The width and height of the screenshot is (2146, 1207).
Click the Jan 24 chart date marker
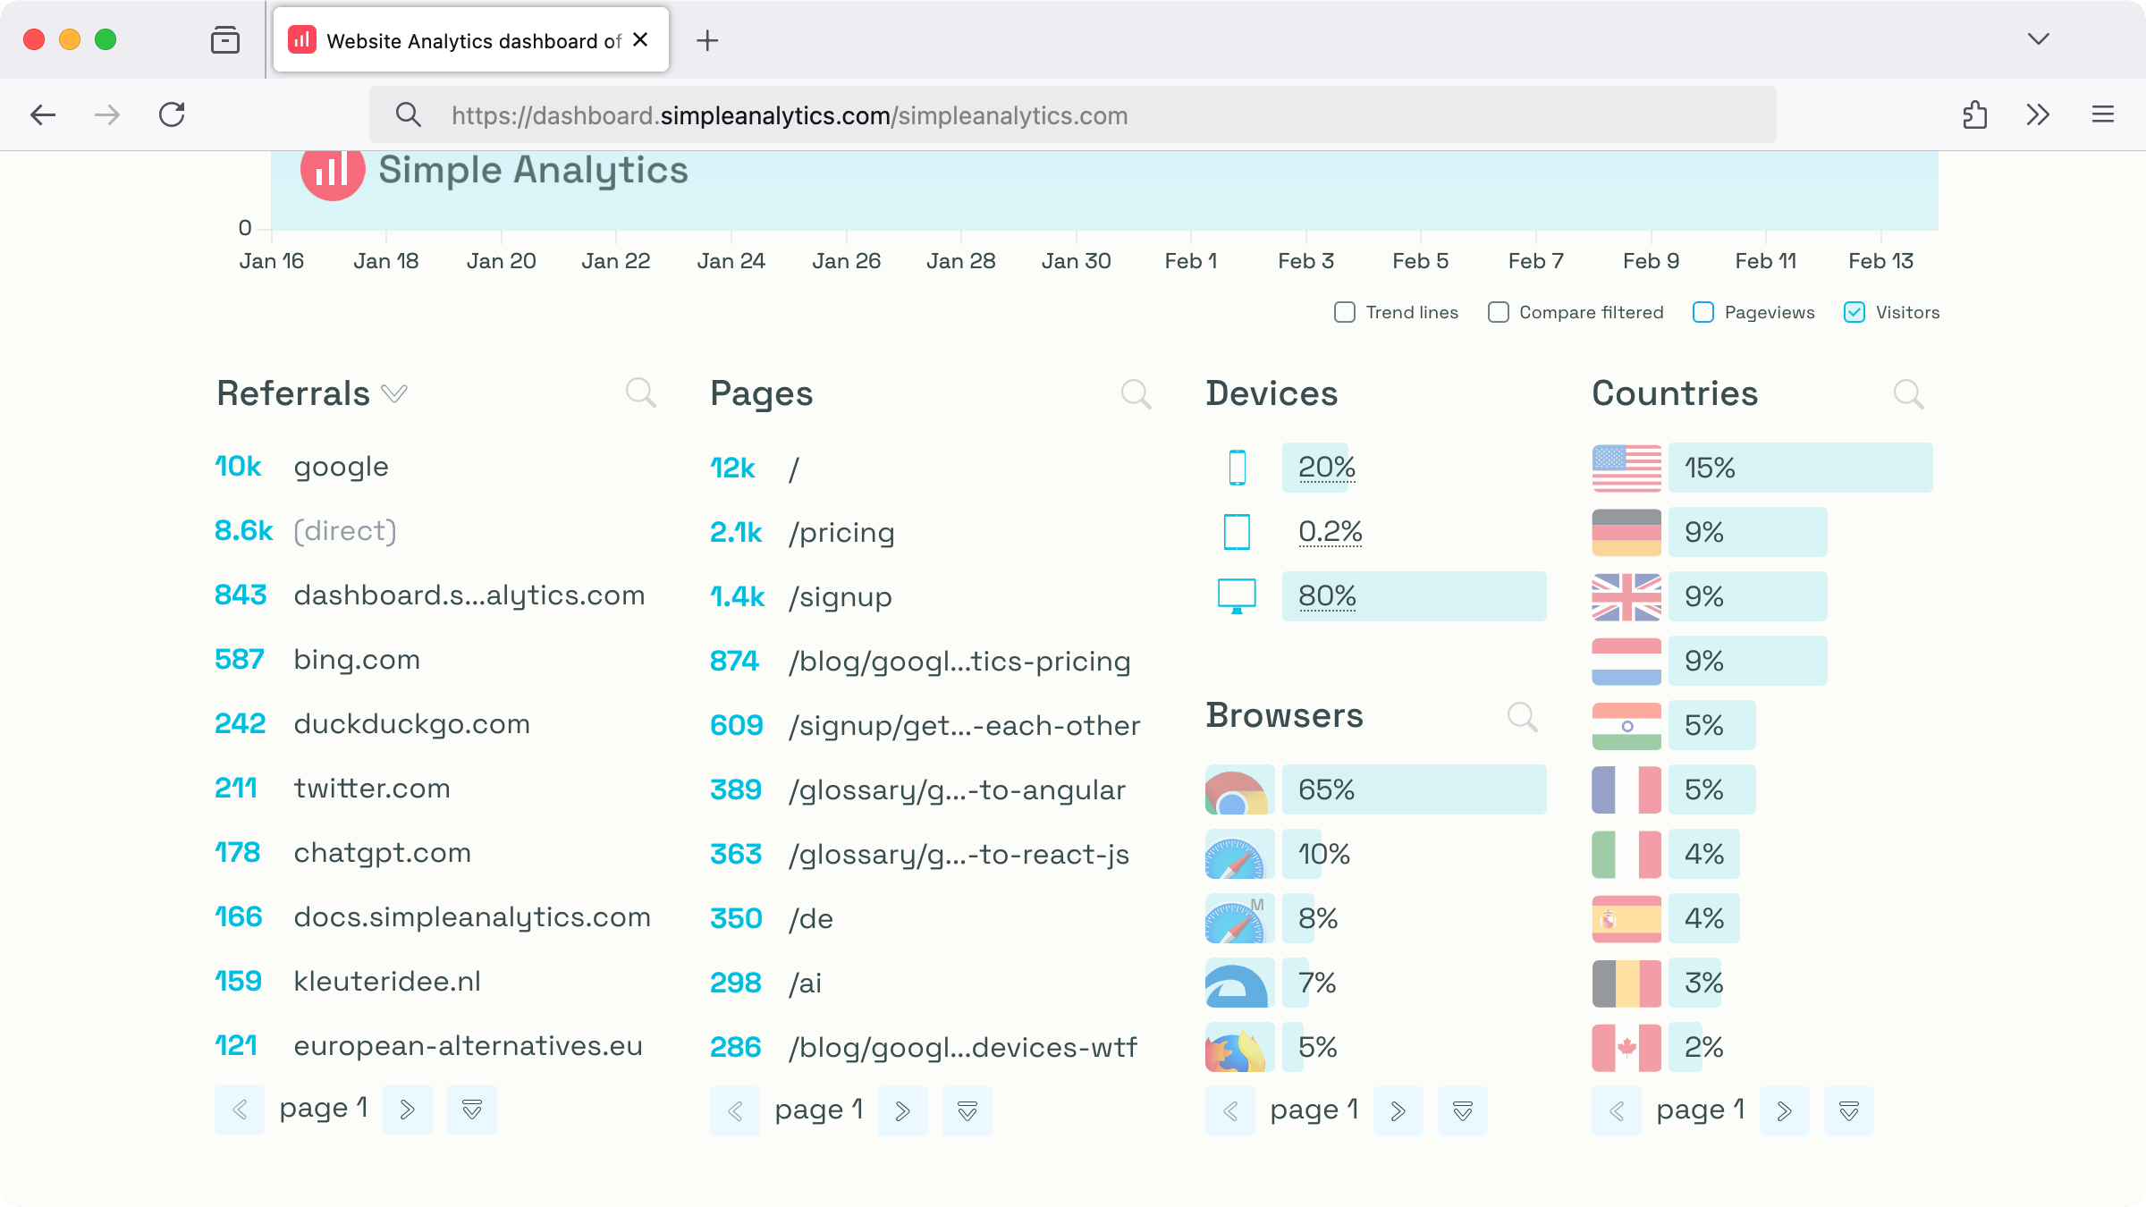click(x=731, y=261)
